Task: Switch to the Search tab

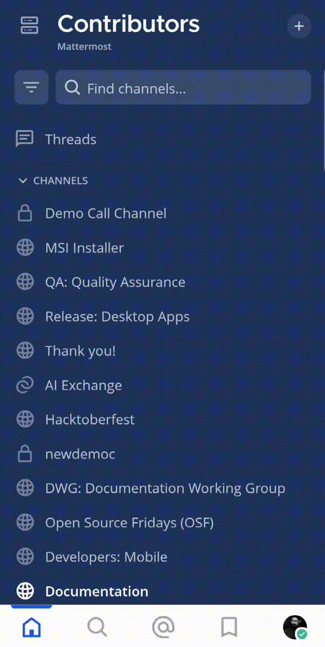Action: [97, 627]
